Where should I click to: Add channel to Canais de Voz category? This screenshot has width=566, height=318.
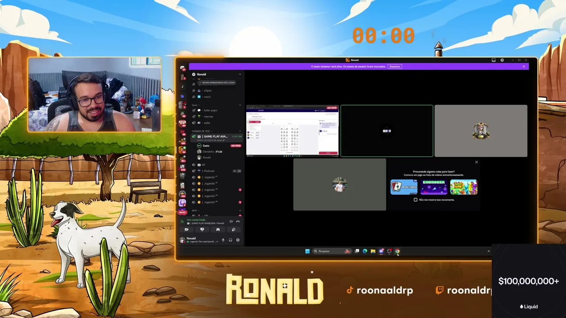point(240,131)
